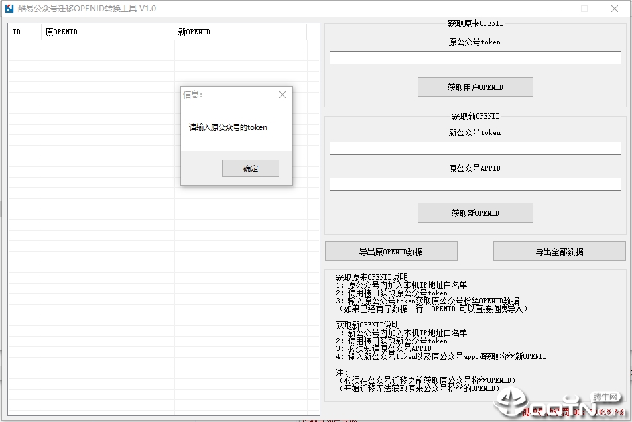Screen dimensions: 632x422
Task: Click the 原公众号APPID label
Action: click(x=475, y=168)
